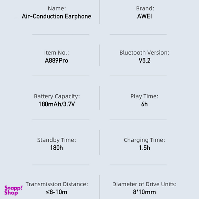Click the V5.2 Bluetooth version value
Image resolution: width=199 pixels, height=199 pixels.
(x=144, y=60)
